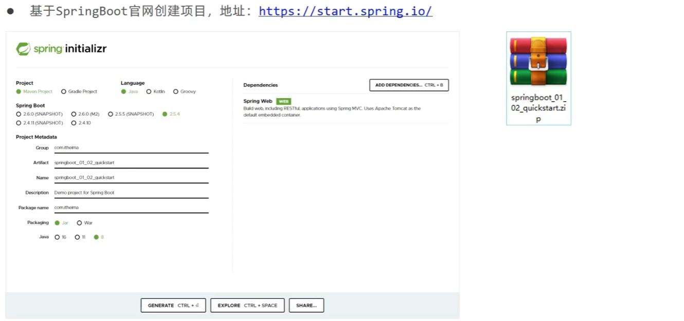Select Spring Boot 2.5.5 (SNAPSHOT)
The image size is (684, 321).
click(x=111, y=114)
